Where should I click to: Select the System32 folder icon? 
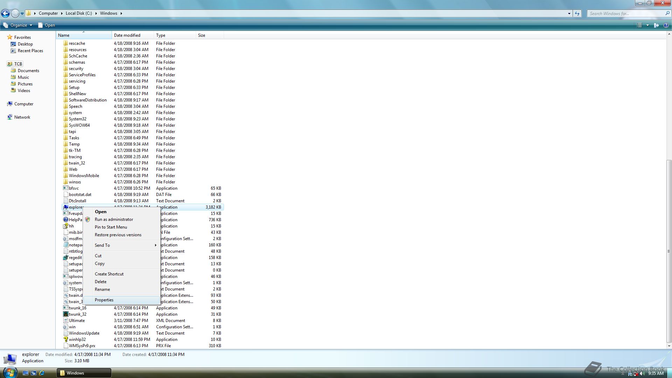point(65,119)
